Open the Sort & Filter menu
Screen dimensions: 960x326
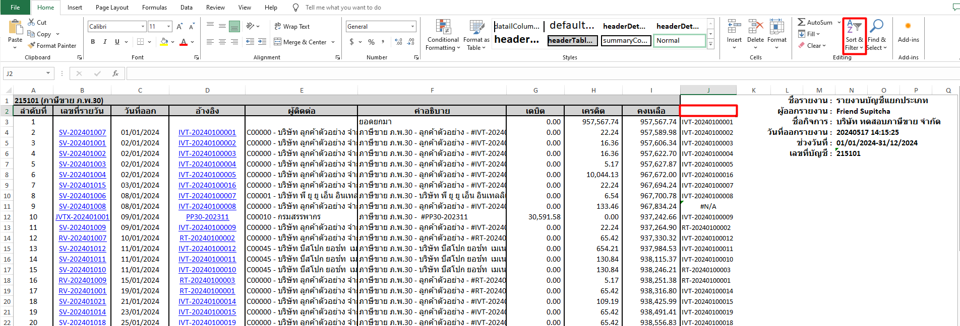tap(854, 35)
